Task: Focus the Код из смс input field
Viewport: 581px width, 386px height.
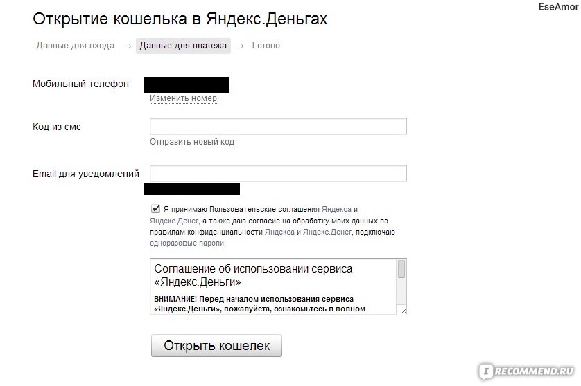Action: click(278, 127)
